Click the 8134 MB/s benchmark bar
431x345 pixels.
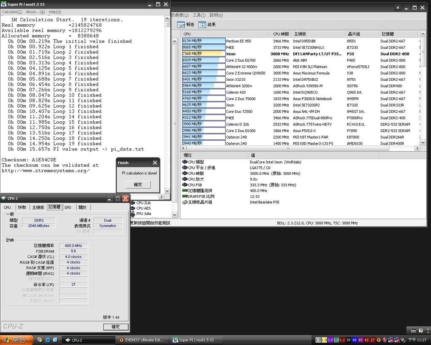pyautogui.click(x=203, y=41)
